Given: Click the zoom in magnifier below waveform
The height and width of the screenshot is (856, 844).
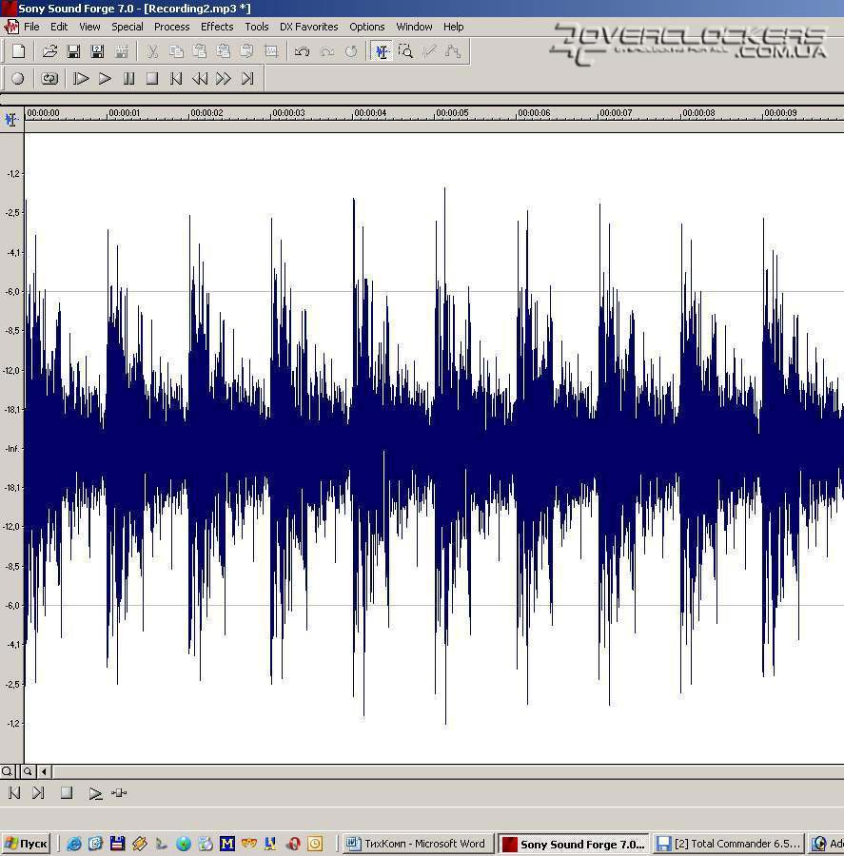Looking at the screenshot, I should pyautogui.click(x=28, y=771).
